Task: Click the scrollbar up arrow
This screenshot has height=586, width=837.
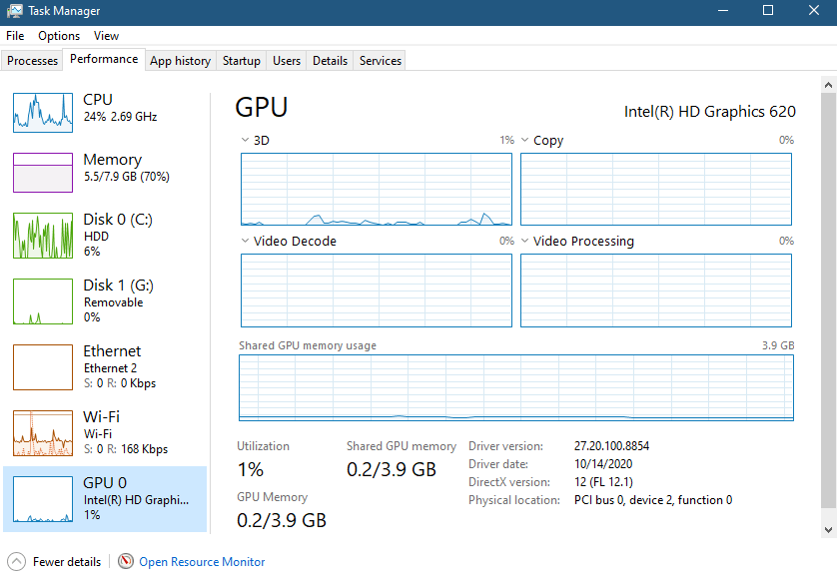Action: click(828, 84)
